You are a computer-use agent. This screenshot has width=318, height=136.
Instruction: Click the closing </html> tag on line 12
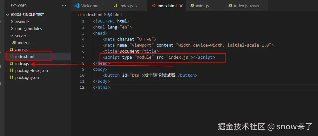[101, 87]
